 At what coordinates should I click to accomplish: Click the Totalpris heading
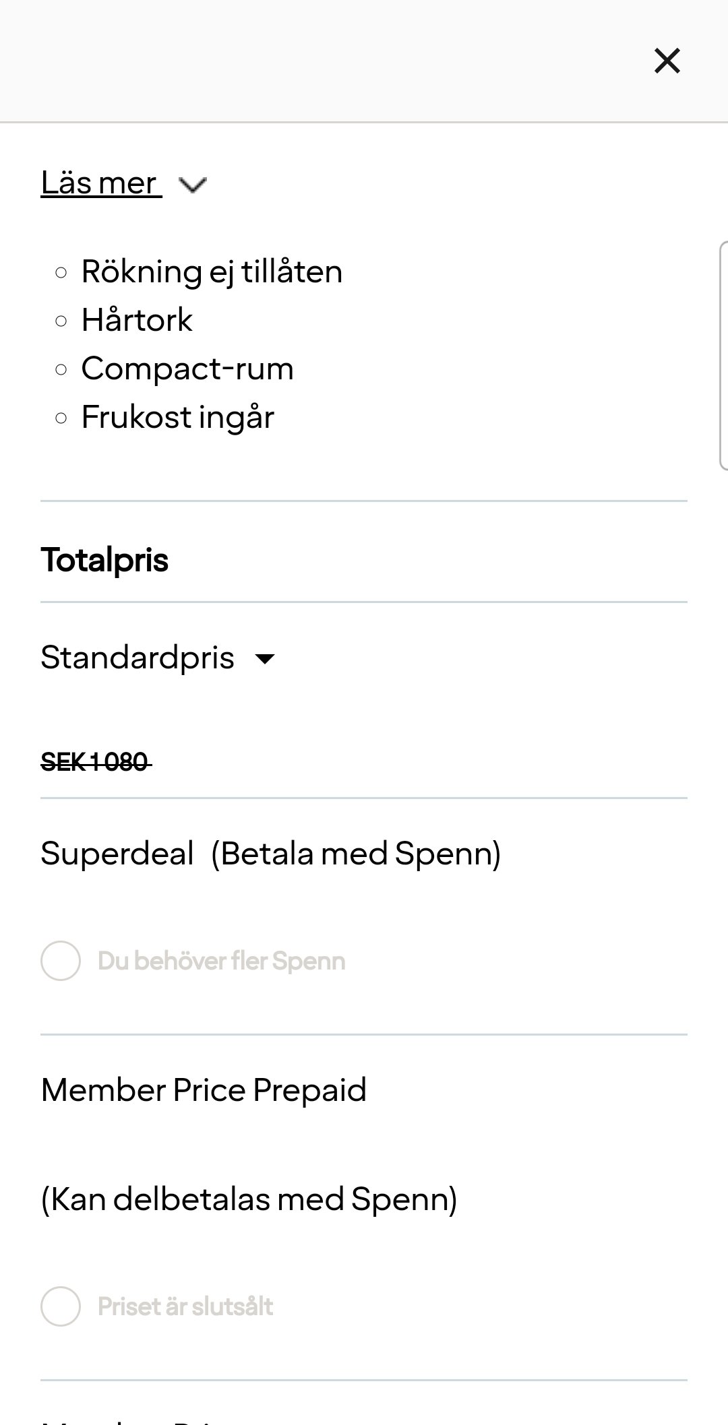coord(104,560)
